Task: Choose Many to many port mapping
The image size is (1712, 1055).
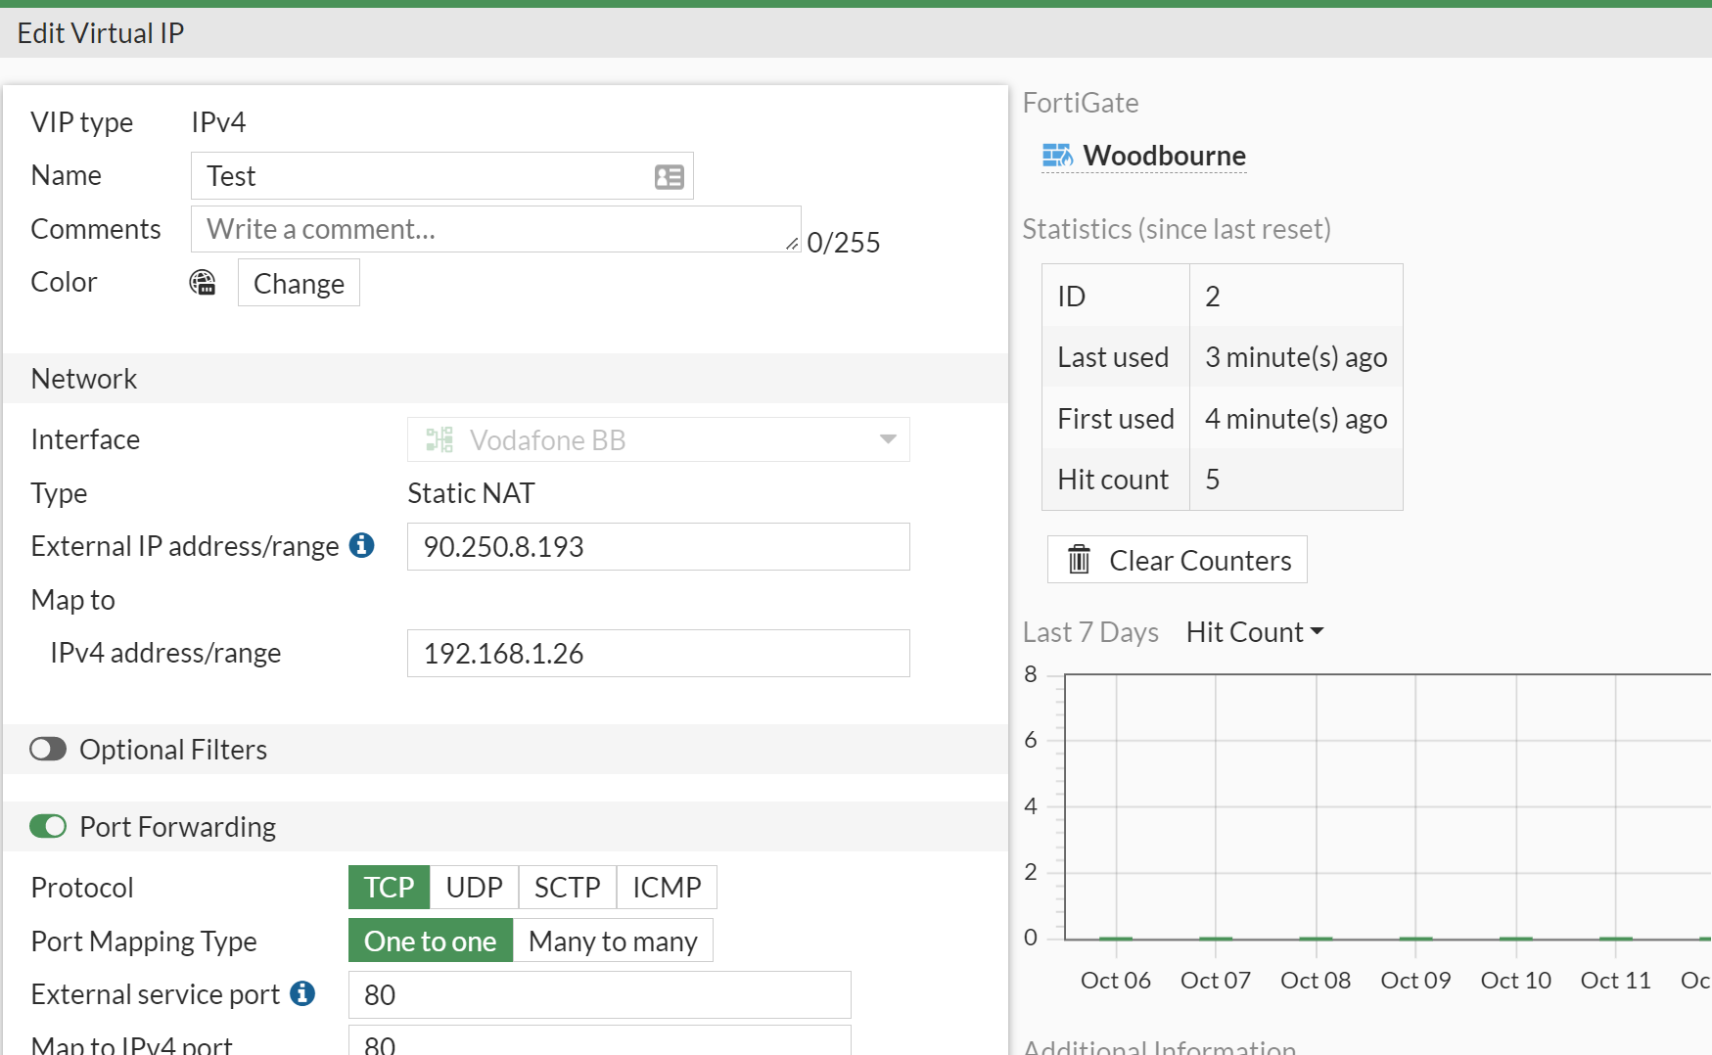Action: click(x=614, y=940)
